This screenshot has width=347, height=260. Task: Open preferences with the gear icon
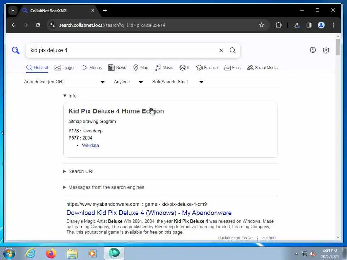click(326, 50)
